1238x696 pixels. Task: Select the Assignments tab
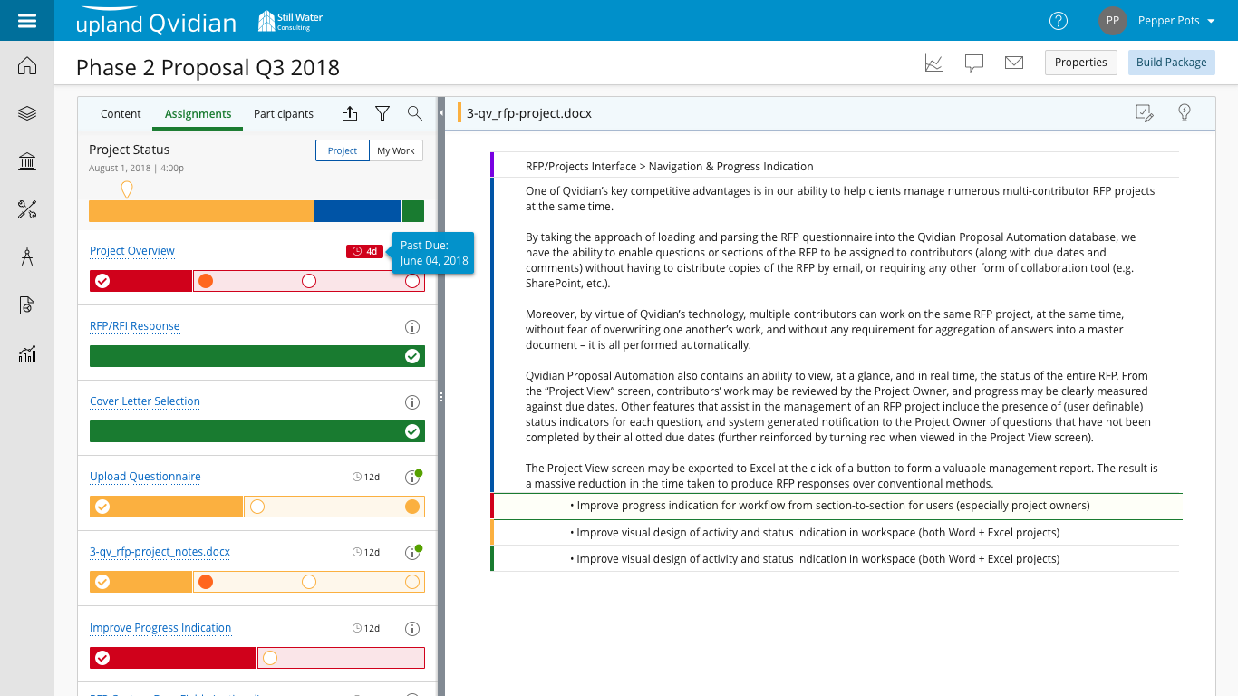tap(198, 114)
